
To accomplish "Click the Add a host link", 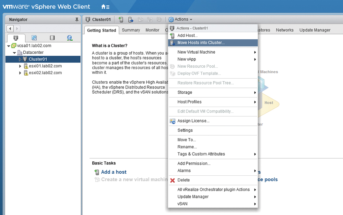I will pyautogui.click(x=114, y=172).
